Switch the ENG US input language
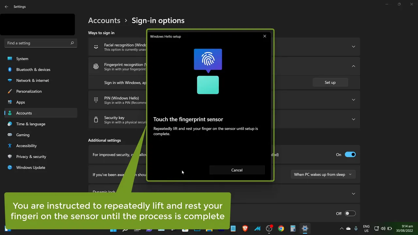The image size is (418, 235). (366, 228)
